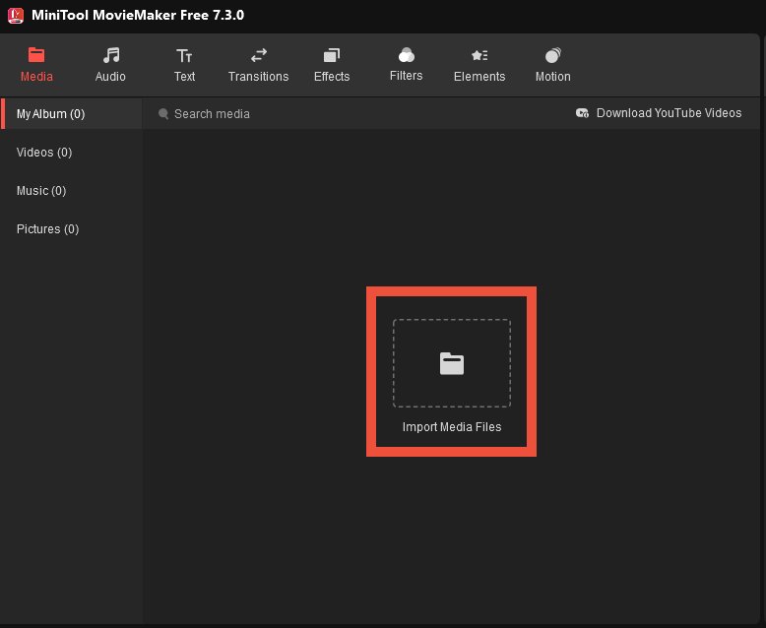766x628 pixels.
Task: Click the search magnifier icon
Action: [x=163, y=114]
